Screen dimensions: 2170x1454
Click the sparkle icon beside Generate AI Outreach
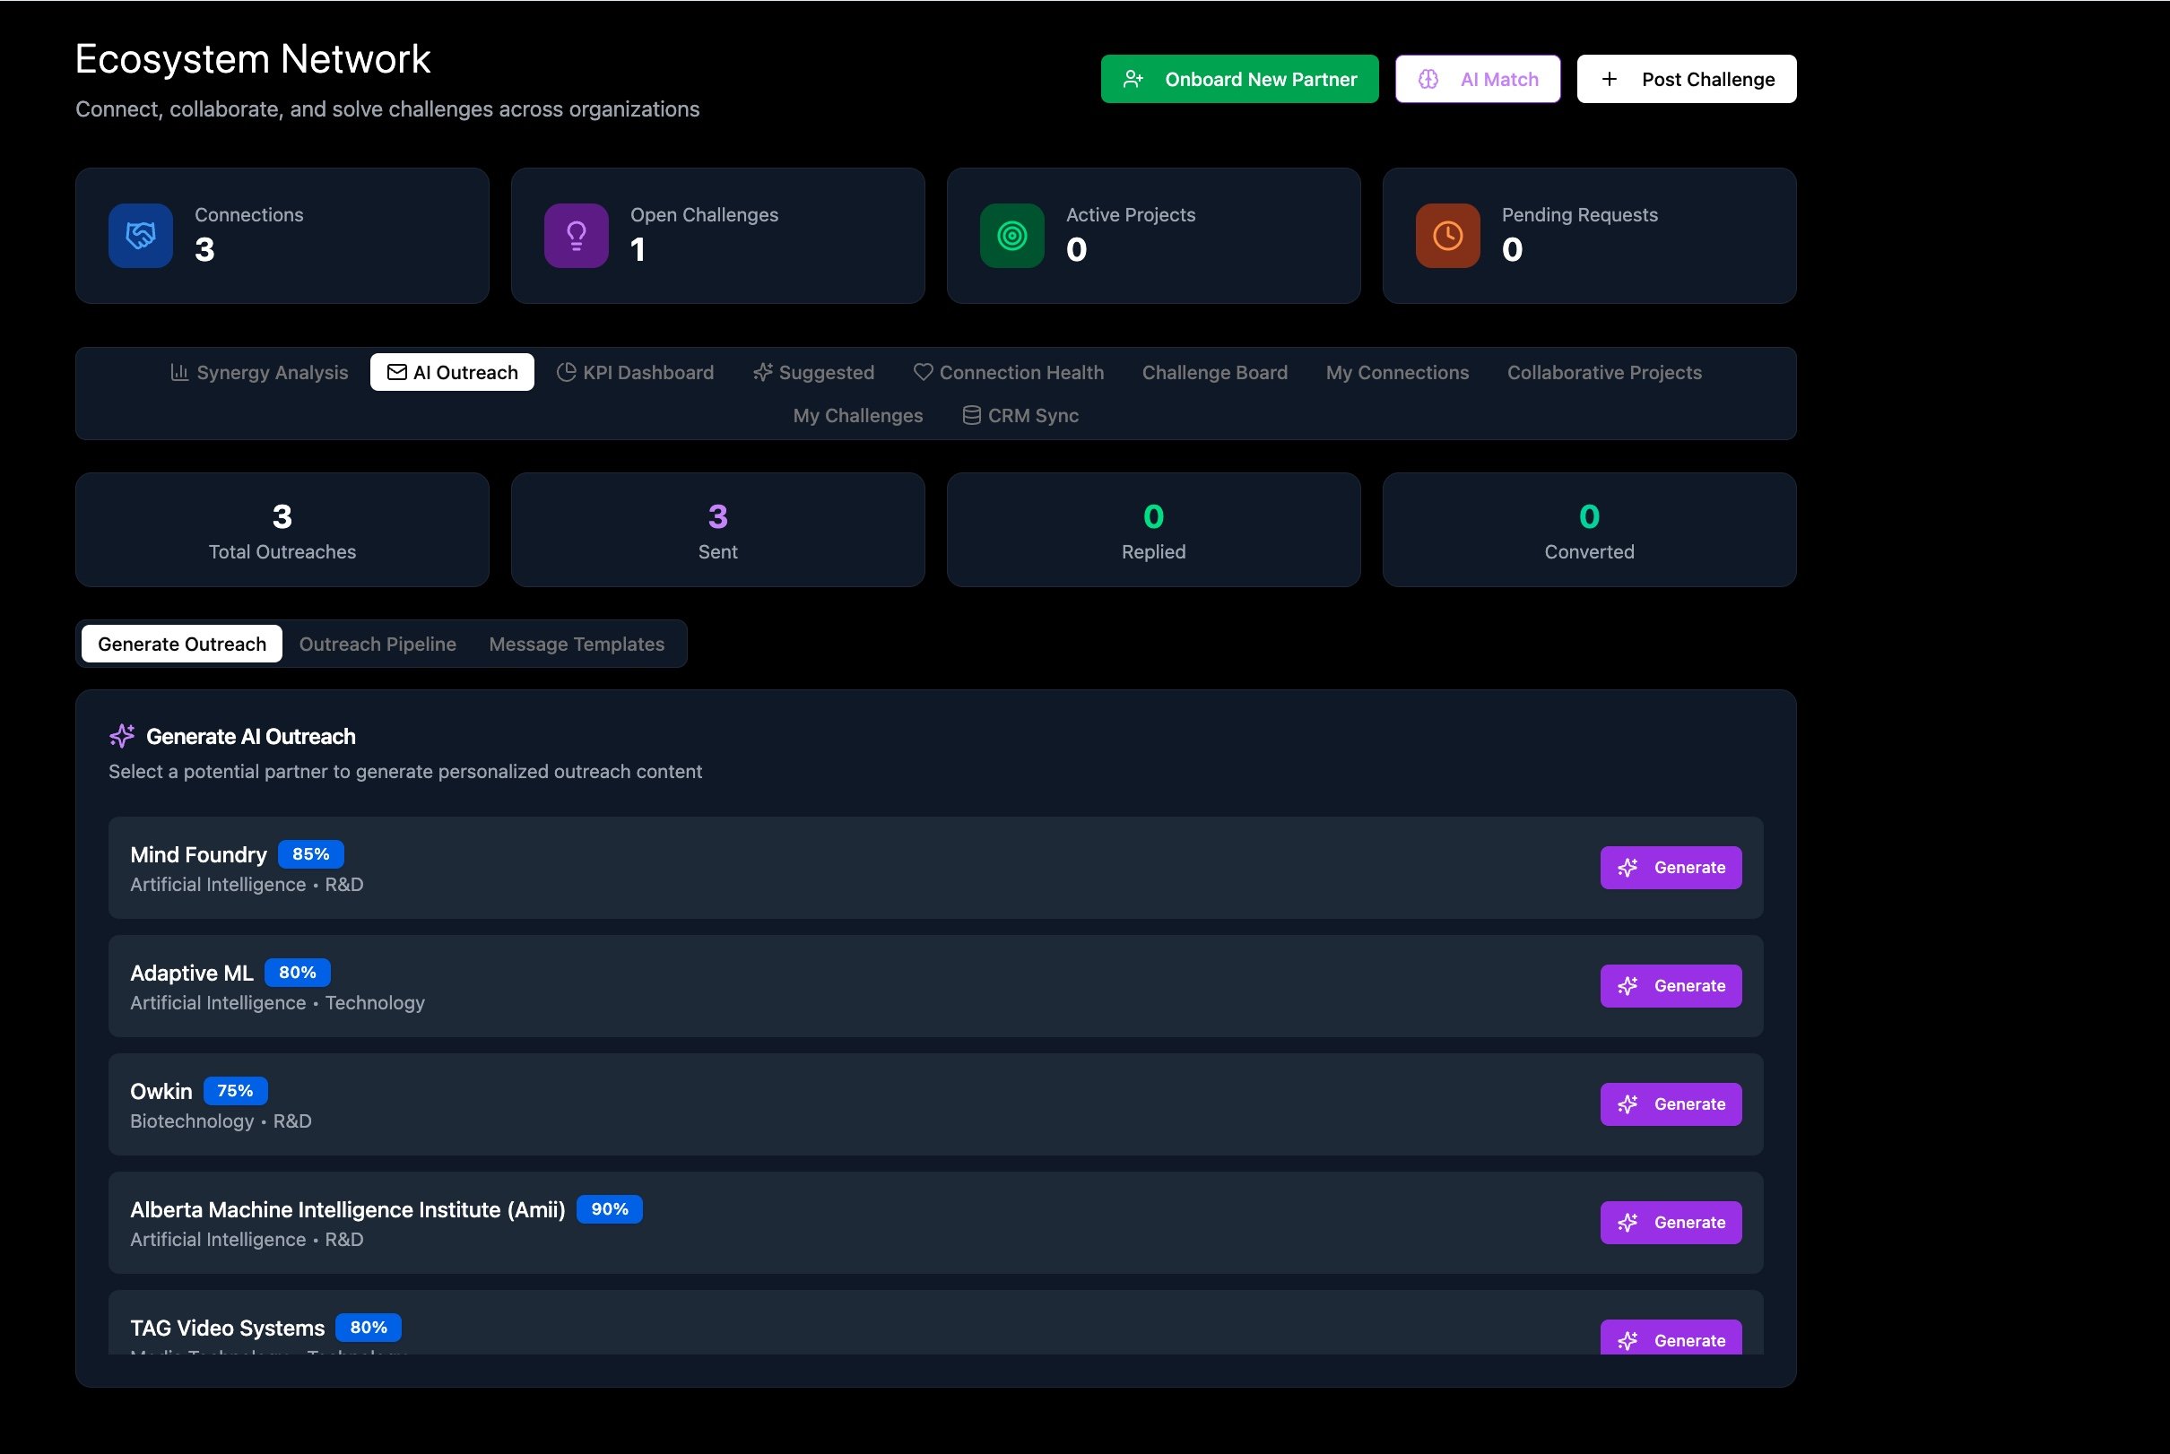click(x=123, y=736)
